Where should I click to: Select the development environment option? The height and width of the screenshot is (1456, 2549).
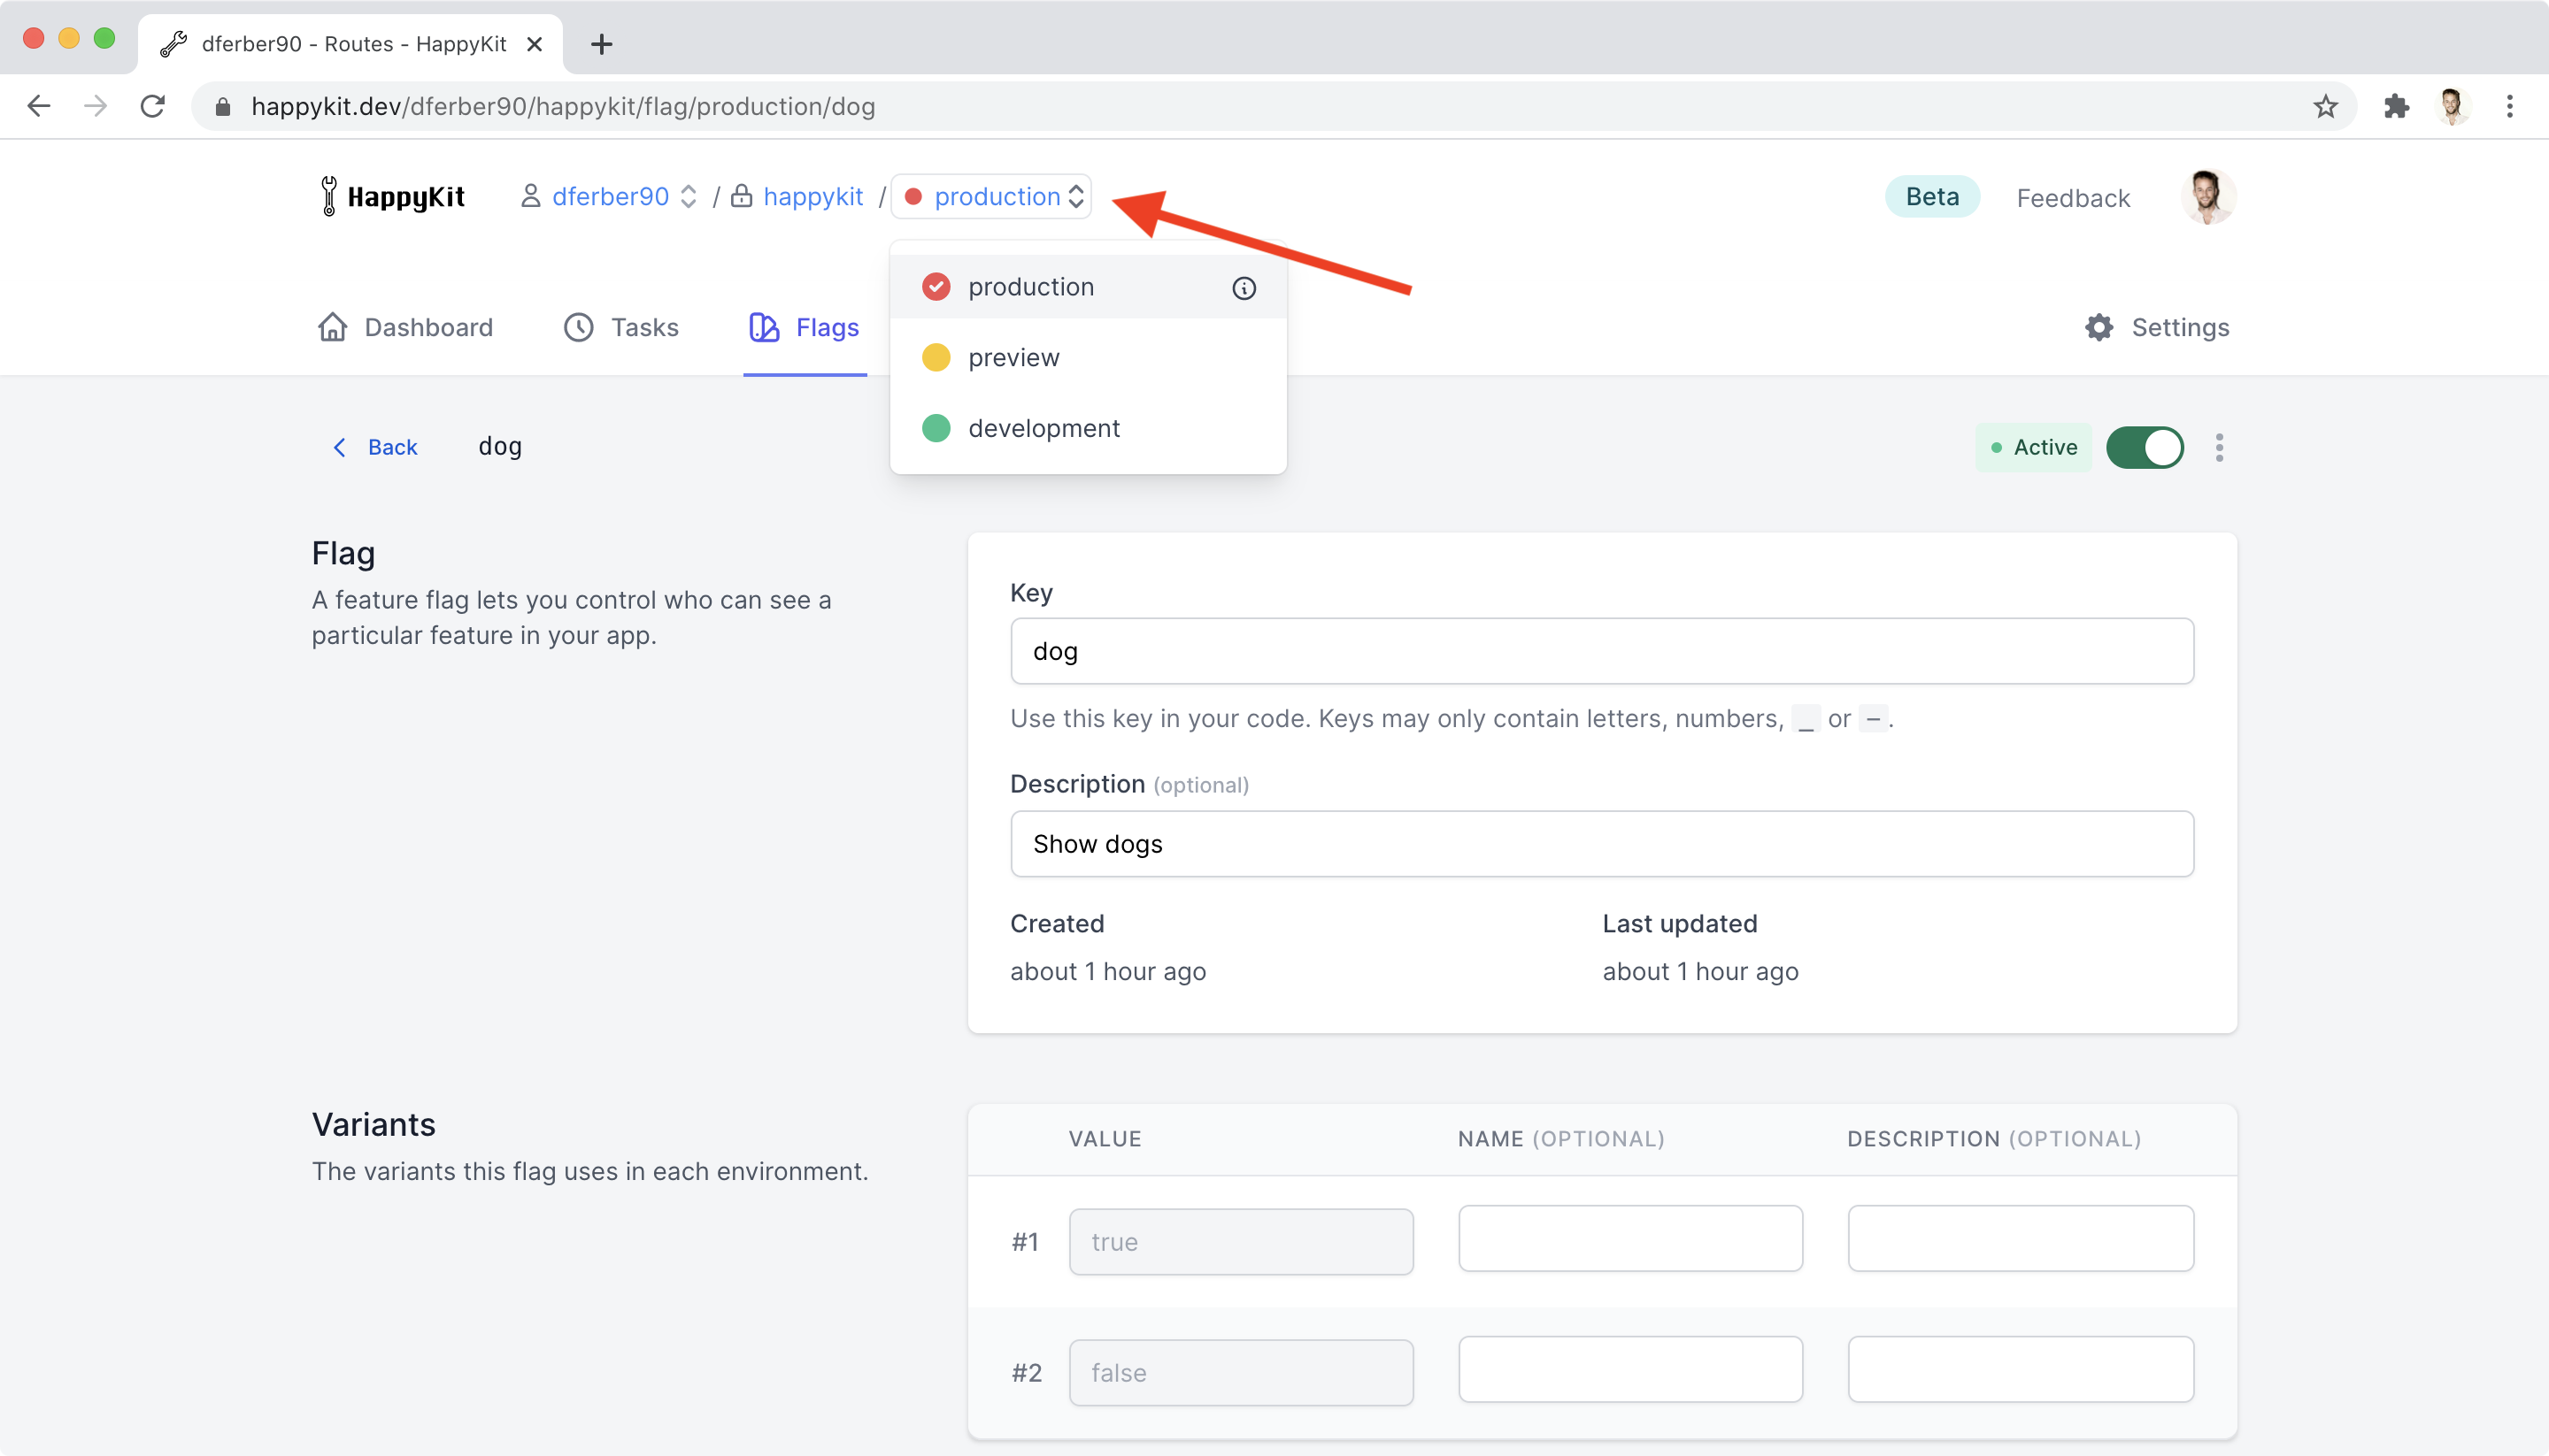(1043, 427)
